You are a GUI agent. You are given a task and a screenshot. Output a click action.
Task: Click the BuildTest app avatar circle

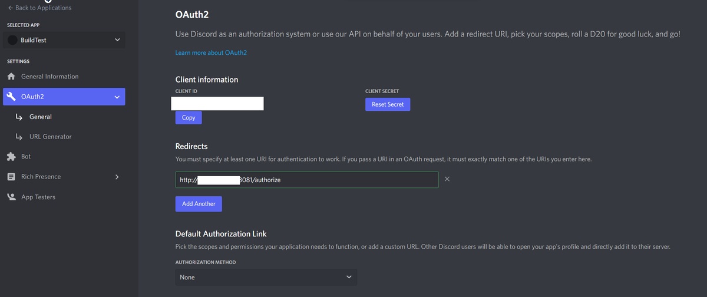(13, 40)
